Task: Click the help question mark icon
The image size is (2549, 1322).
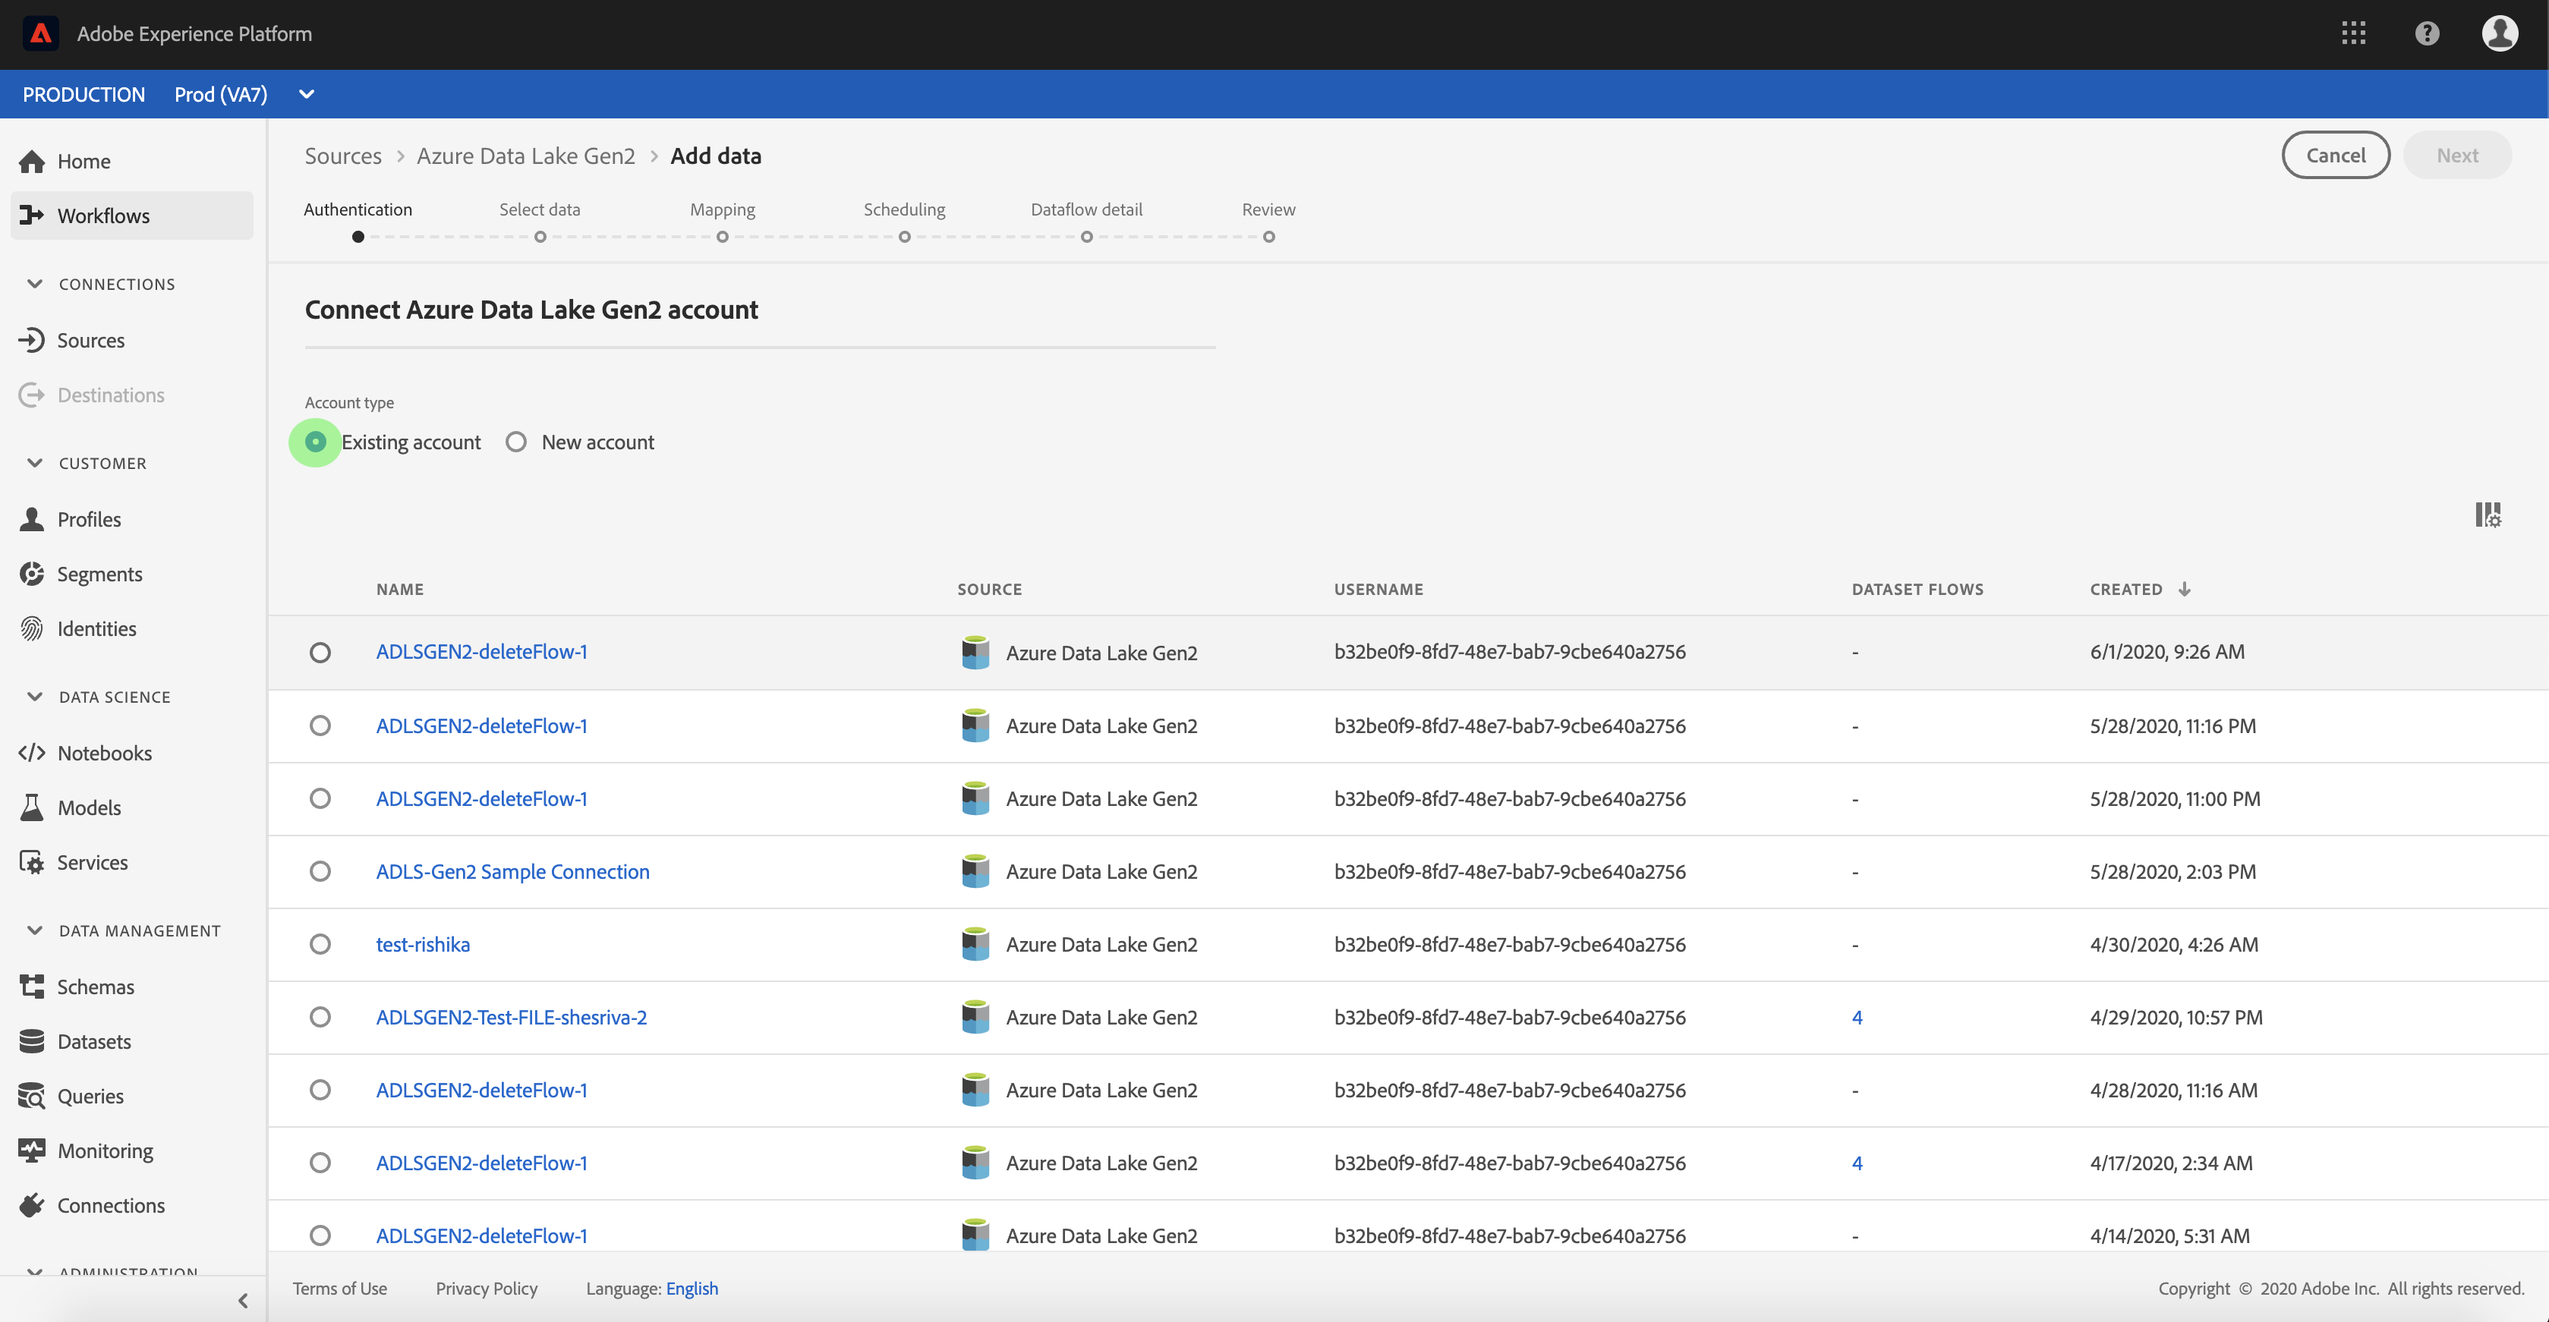Action: 2426,33
